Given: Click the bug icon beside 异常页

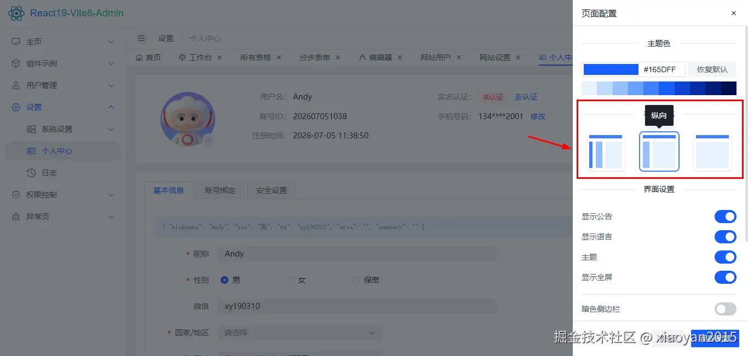Looking at the screenshot, I should click(16, 217).
